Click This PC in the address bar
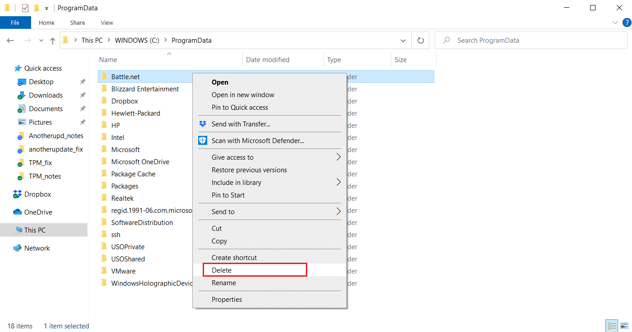 92,40
